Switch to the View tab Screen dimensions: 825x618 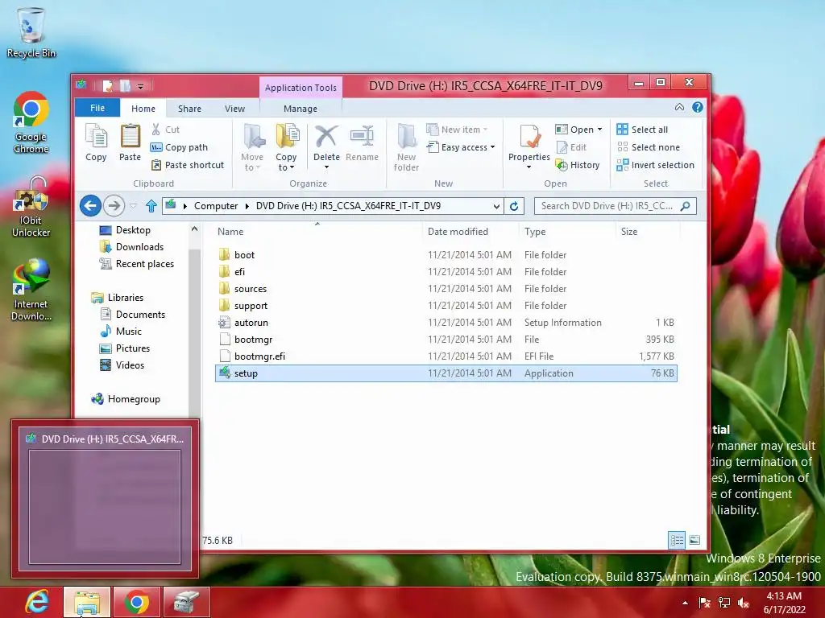234,109
